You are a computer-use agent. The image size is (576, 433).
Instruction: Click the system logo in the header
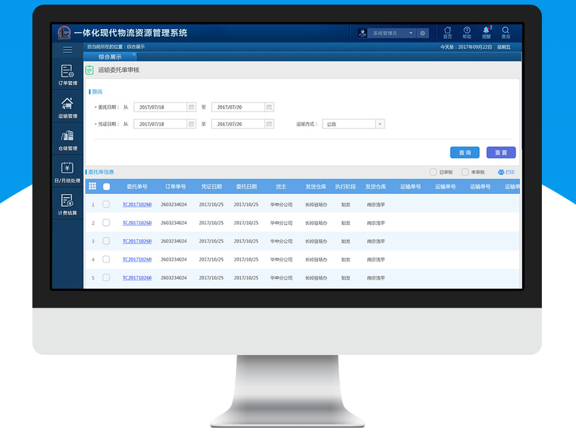click(64, 33)
